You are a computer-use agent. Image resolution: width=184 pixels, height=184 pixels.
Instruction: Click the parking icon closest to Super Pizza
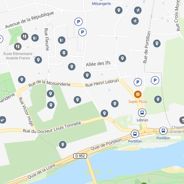(138, 82)
